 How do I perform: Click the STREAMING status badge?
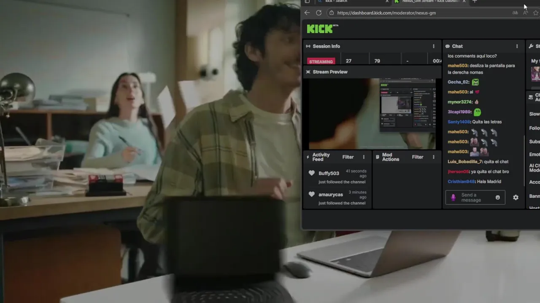coord(321,61)
